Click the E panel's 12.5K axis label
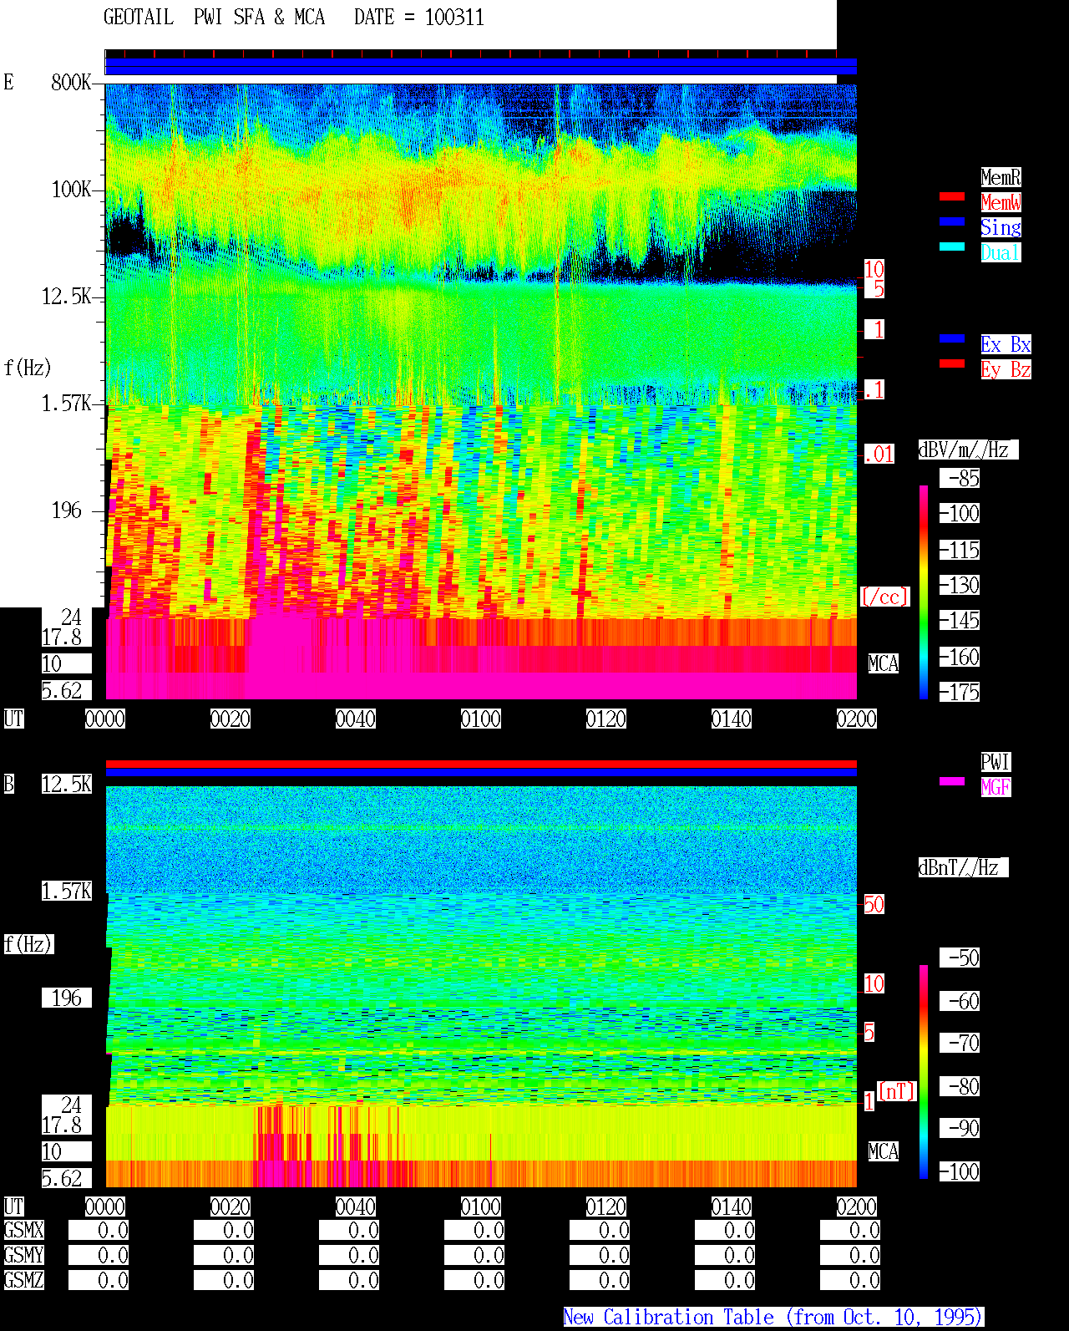The width and height of the screenshot is (1069, 1331). click(67, 296)
